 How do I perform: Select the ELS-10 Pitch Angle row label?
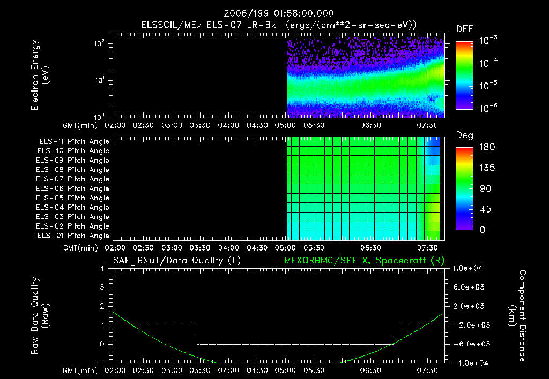click(73, 151)
